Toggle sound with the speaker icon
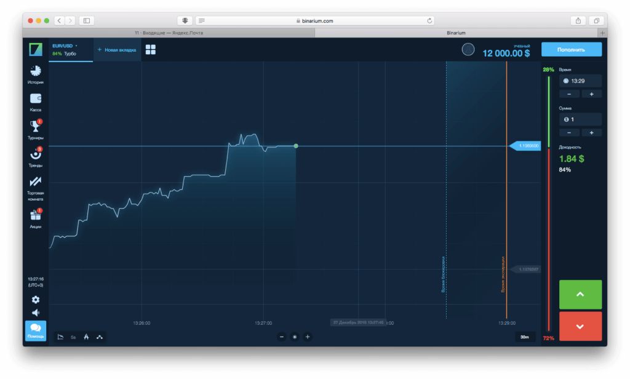This screenshot has height=379, width=630. [35, 313]
